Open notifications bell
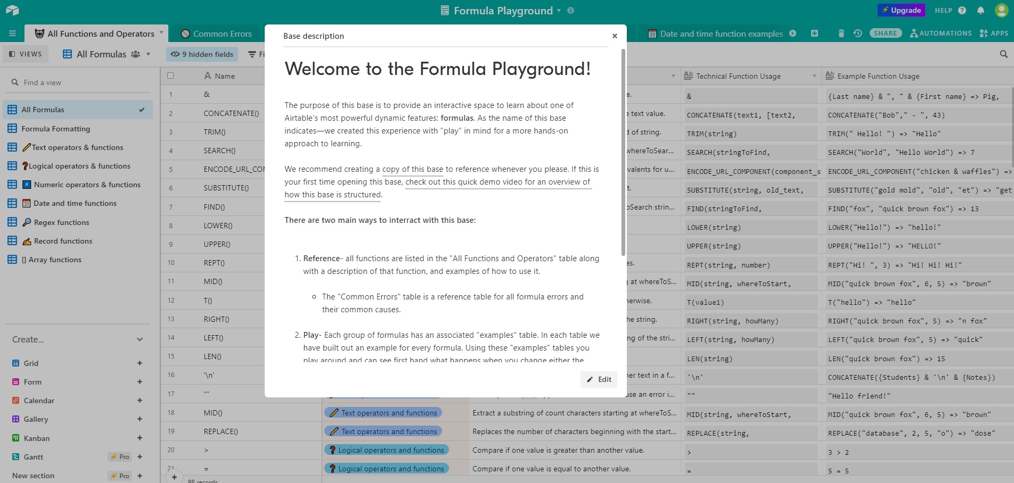 click(x=980, y=10)
